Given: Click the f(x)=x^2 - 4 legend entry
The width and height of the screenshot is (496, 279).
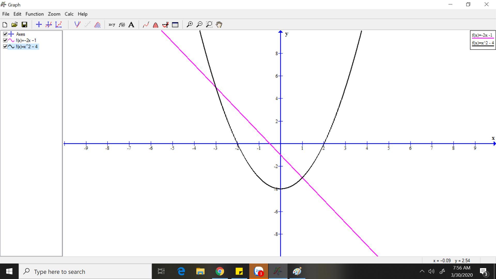Looking at the screenshot, I should tap(483, 43).
